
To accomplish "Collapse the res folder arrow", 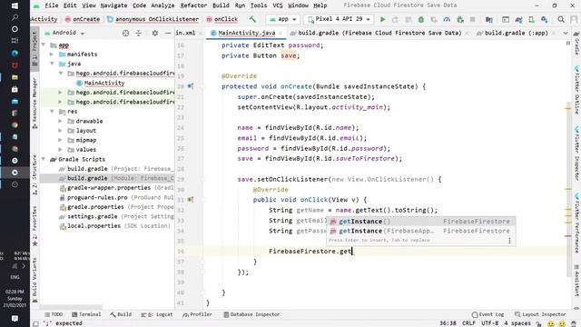I will 52,112.
